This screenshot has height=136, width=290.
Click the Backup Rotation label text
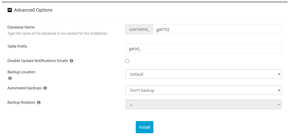pyautogui.click(x=21, y=102)
